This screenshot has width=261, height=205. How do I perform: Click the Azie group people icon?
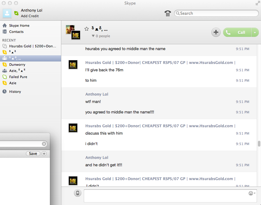(5, 71)
